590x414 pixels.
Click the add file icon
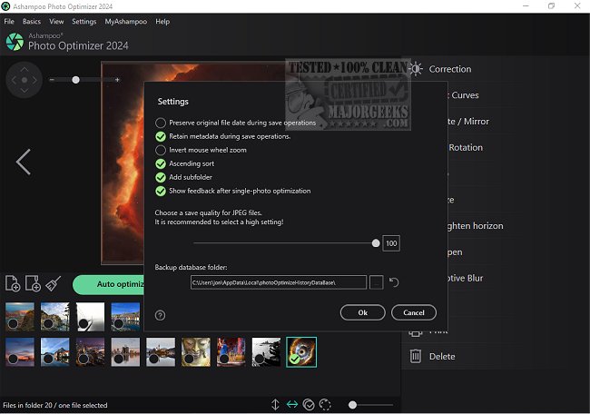pyautogui.click(x=13, y=283)
